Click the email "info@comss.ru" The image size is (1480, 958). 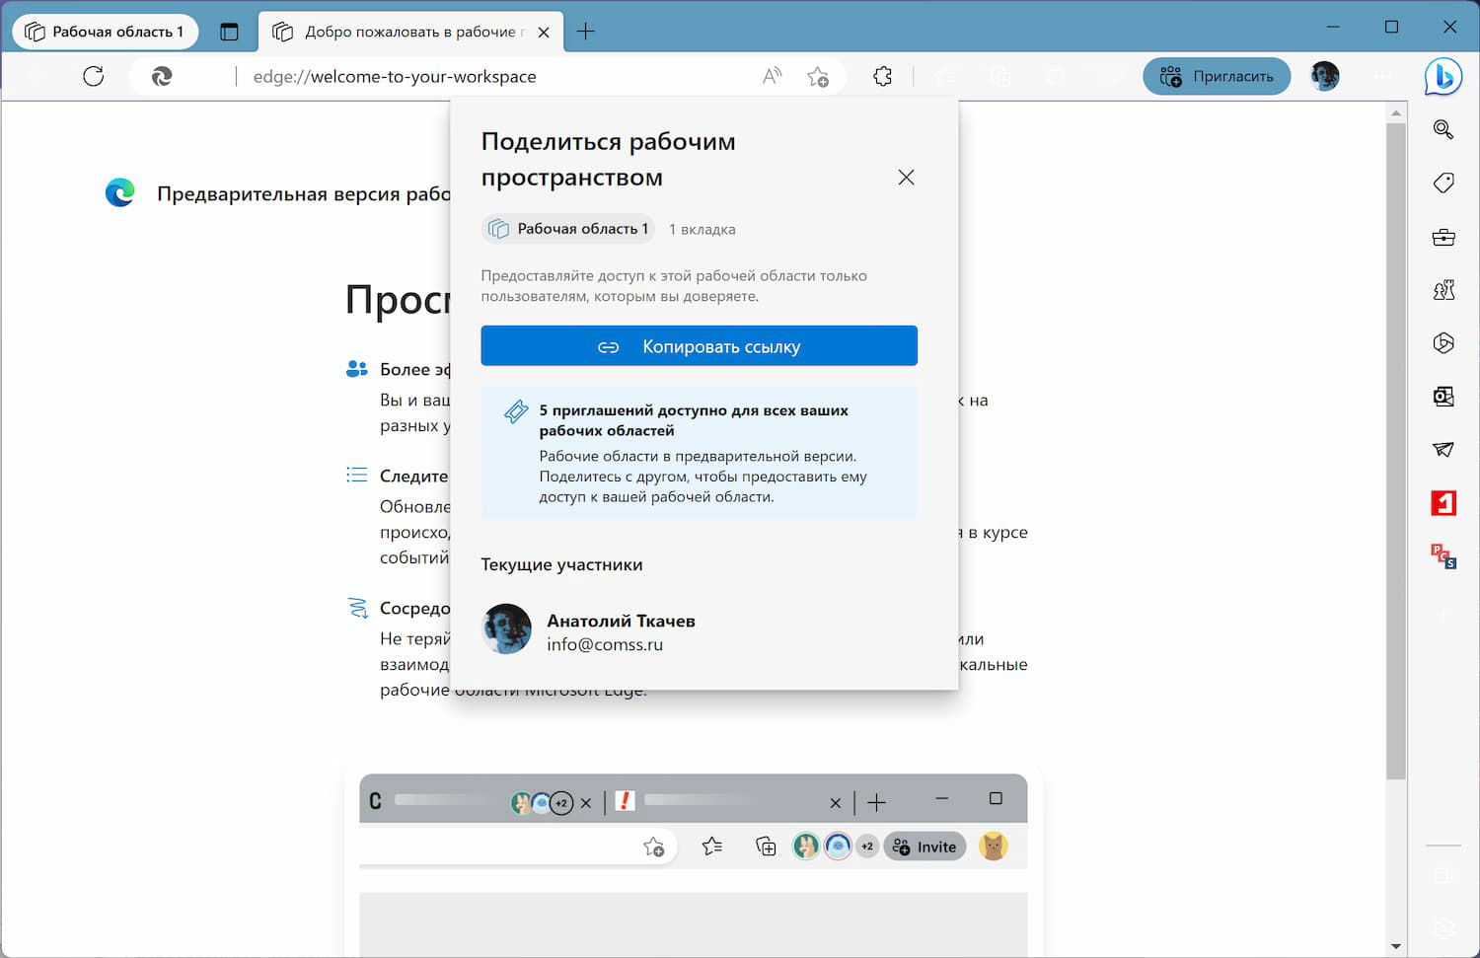pyautogui.click(x=605, y=645)
